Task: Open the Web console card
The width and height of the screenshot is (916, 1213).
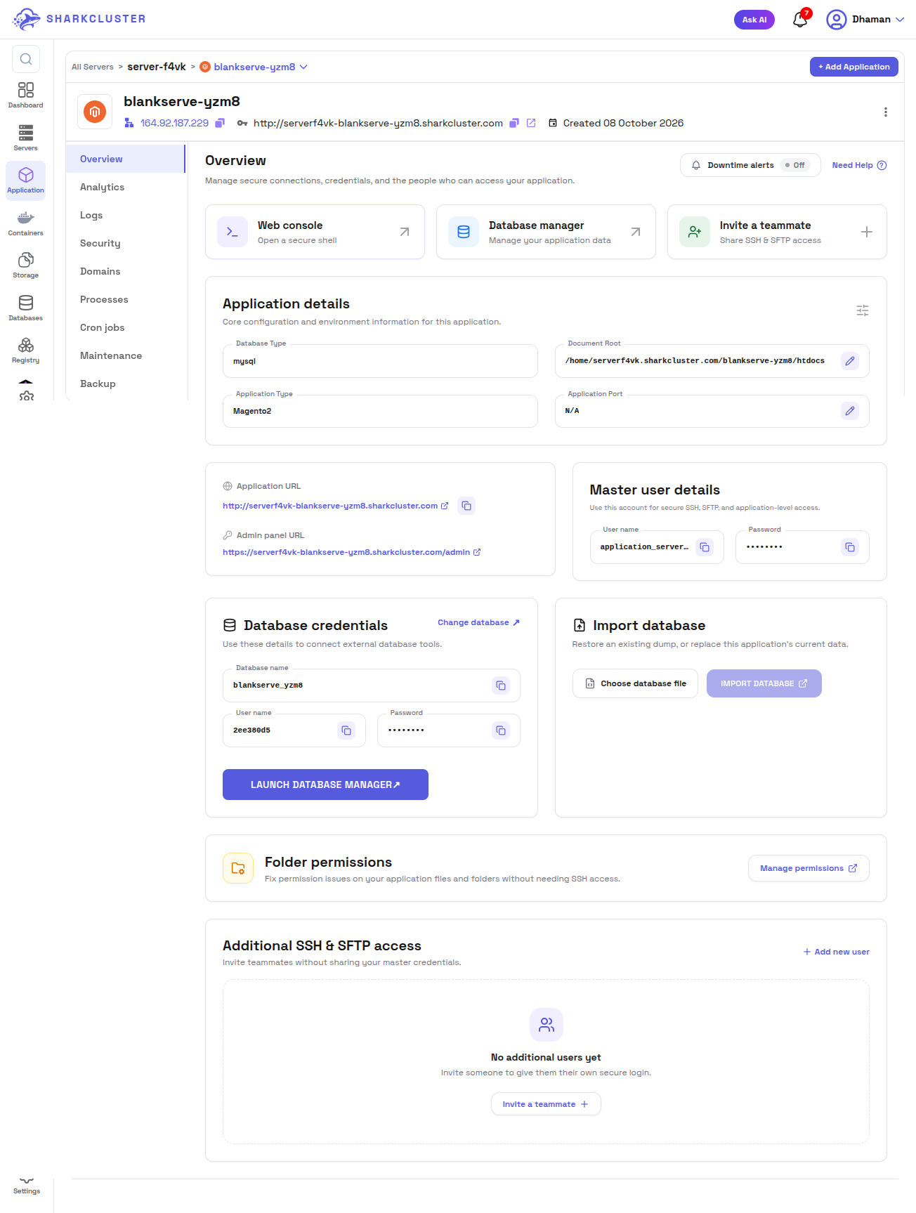Action: 315,232
